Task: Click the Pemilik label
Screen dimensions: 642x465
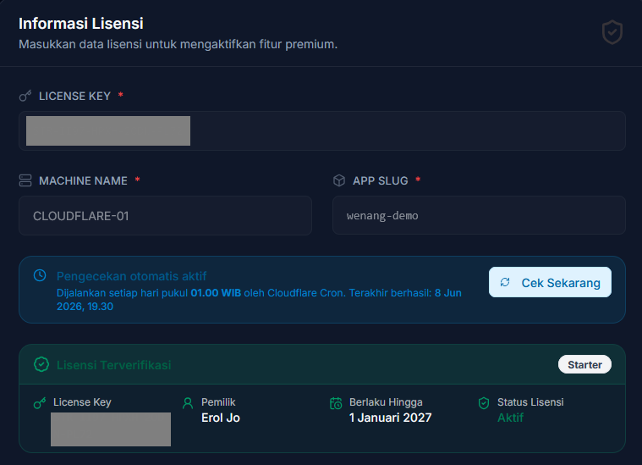Action: 218,402
